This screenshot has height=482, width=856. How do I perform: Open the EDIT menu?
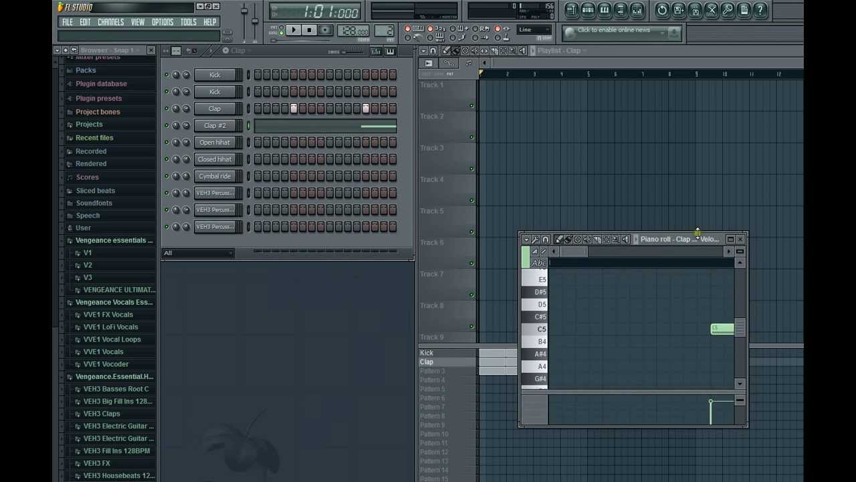click(86, 22)
